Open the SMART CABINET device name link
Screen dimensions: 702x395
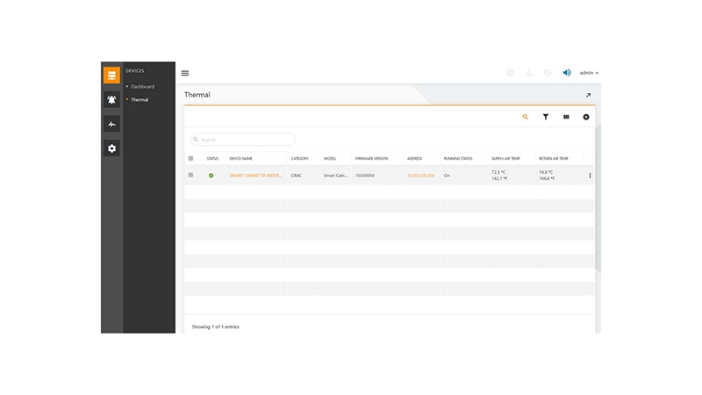click(255, 176)
